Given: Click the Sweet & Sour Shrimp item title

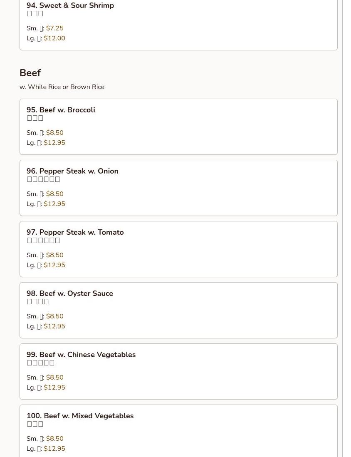Looking at the screenshot, I should [x=70, y=5].
